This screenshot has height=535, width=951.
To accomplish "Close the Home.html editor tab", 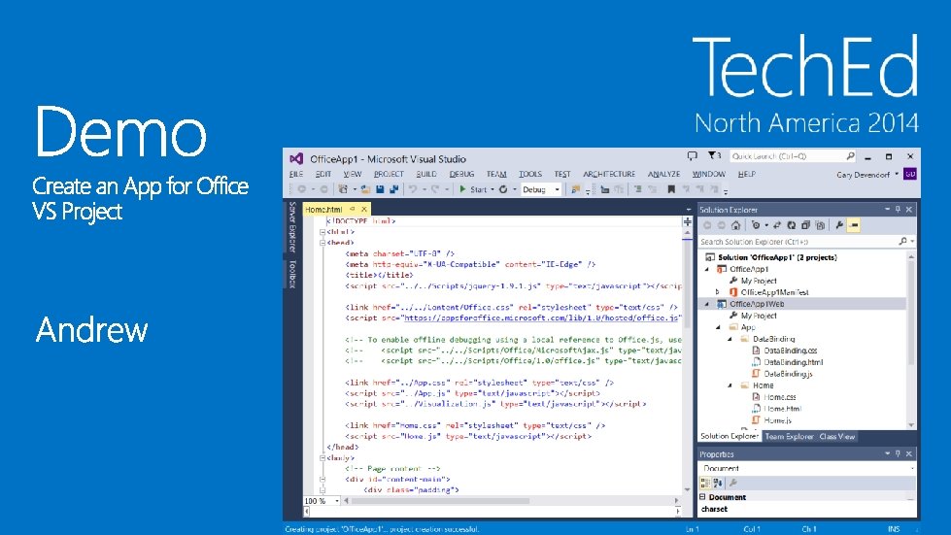I will pos(364,209).
